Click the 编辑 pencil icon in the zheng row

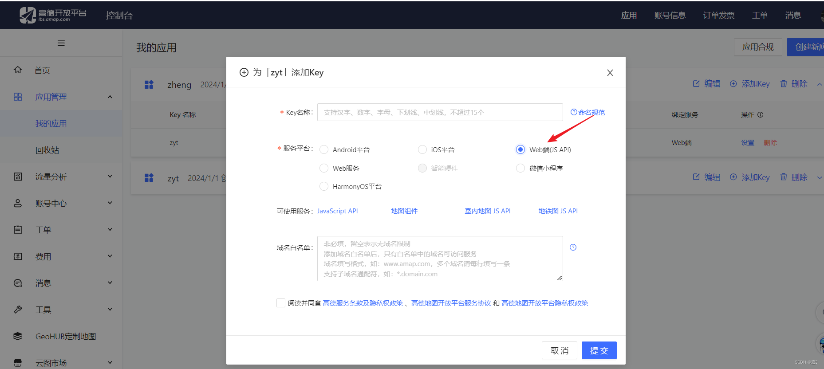[x=696, y=83]
